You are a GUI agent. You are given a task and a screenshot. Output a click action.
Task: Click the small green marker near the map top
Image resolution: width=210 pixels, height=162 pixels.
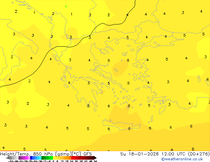tap(66, 6)
